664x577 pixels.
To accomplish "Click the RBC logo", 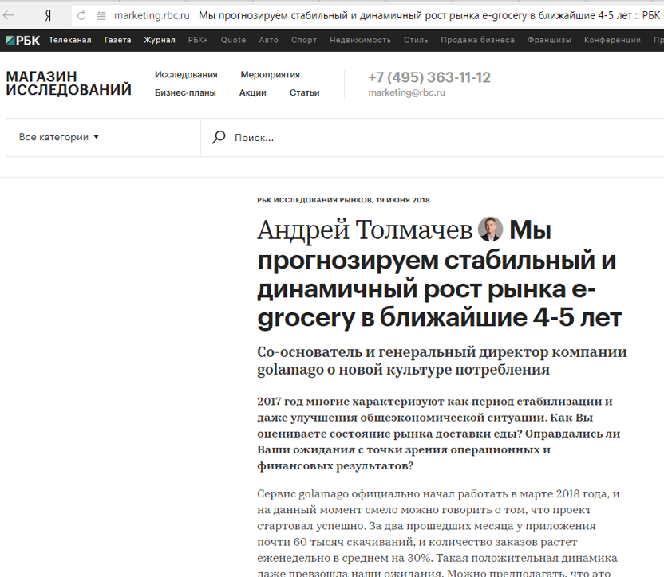I will coord(23,40).
